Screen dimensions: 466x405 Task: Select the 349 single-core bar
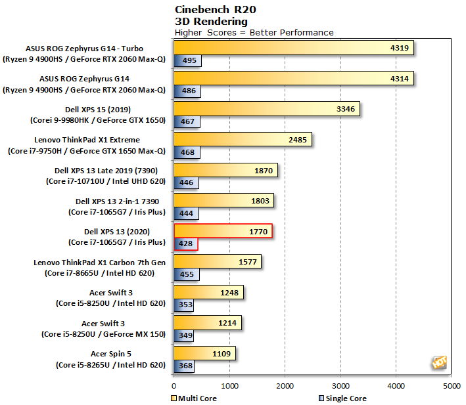[x=183, y=335]
